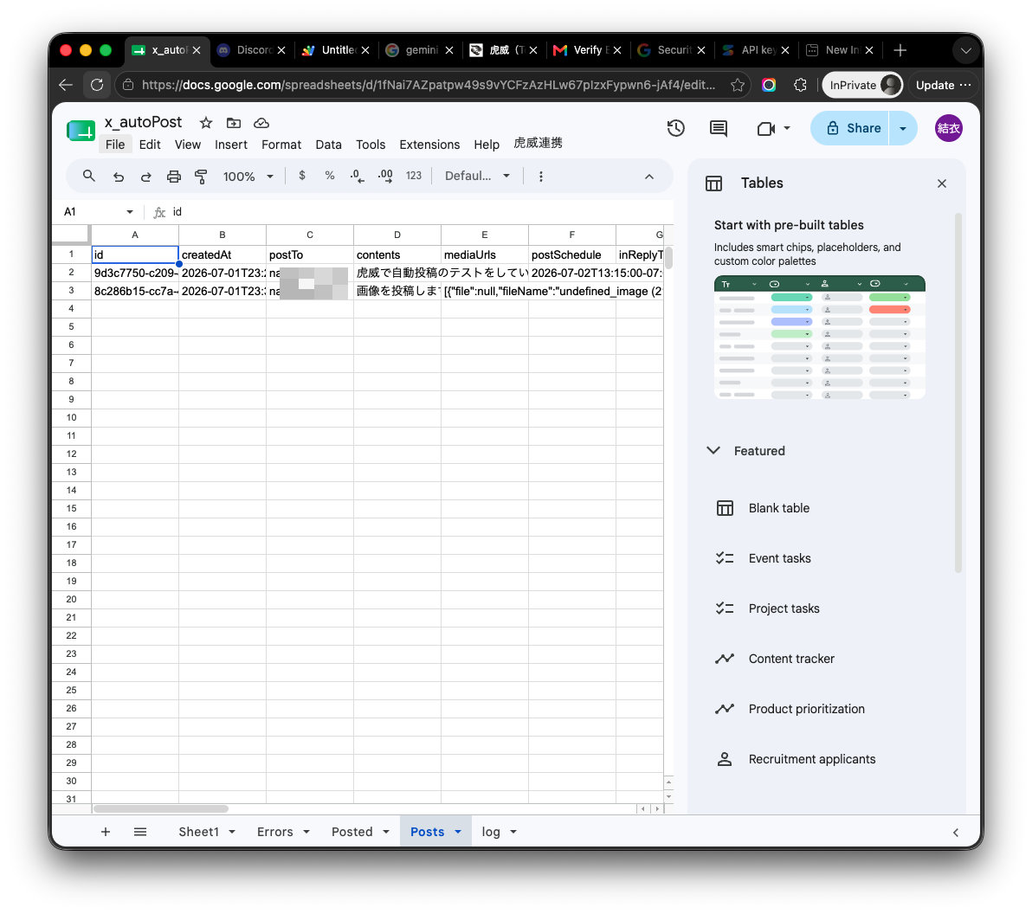The height and width of the screenshot is (914, 1032).
Task: Open the Insert menu
Action: click(231, 145)
